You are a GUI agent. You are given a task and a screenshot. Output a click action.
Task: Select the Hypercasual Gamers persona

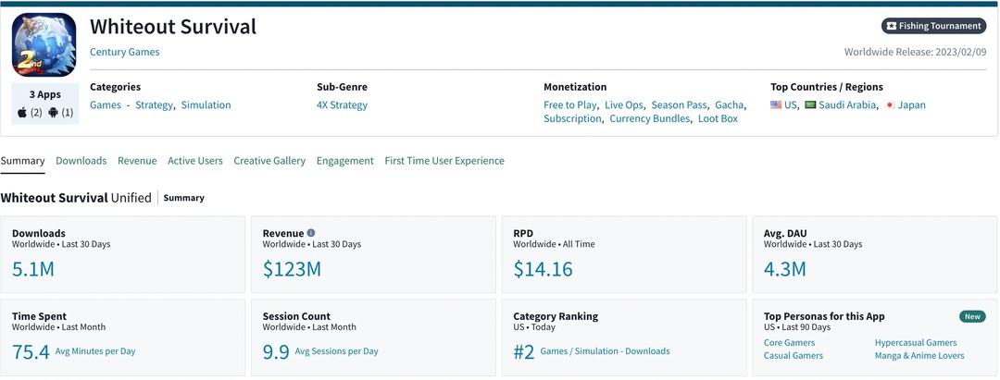click(915, 343)
